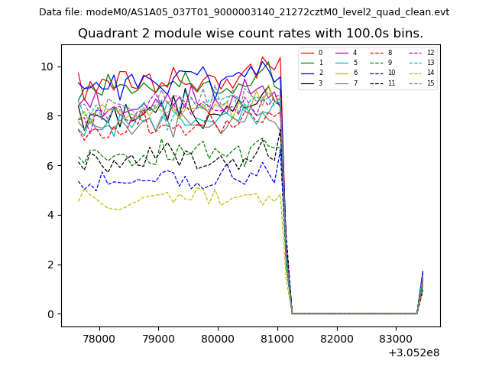The image size is (489, 367).
Task: Select the cyan solid legend entry for module 5
Action: (342, 63)
